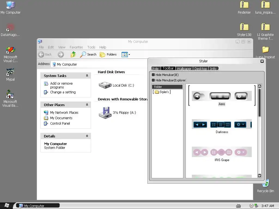Select the Aero toolbar skin thumbnail
Viewport: 279px width, 209px height.
click(222, 96)
